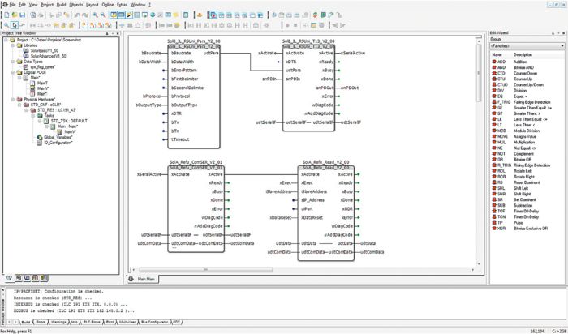Collapse the Physical Hardware node

point(12,99)
